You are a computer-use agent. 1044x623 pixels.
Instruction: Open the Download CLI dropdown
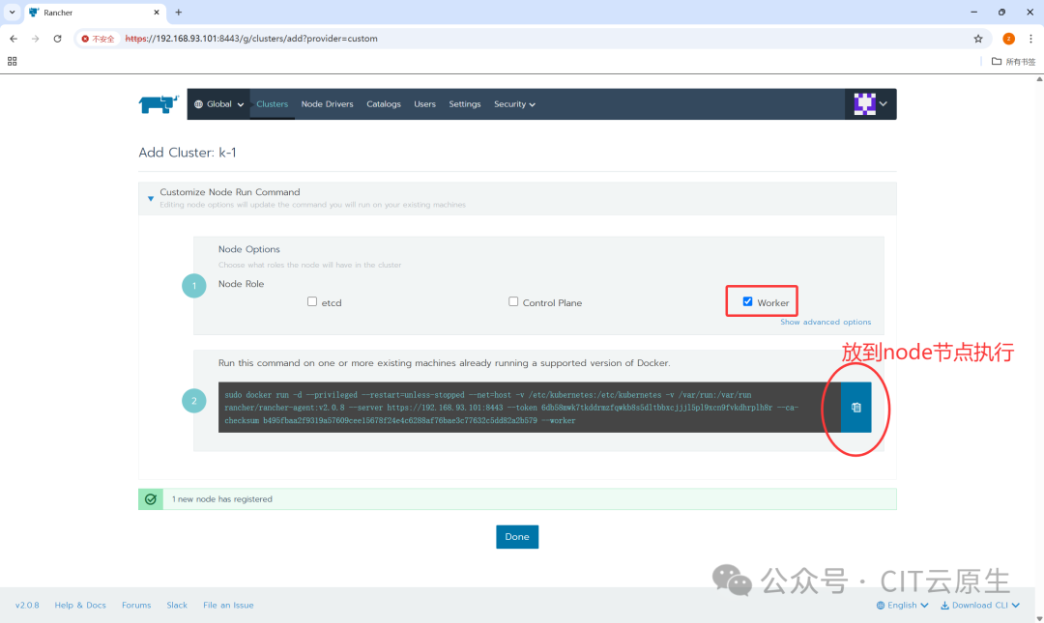point(980,605)
